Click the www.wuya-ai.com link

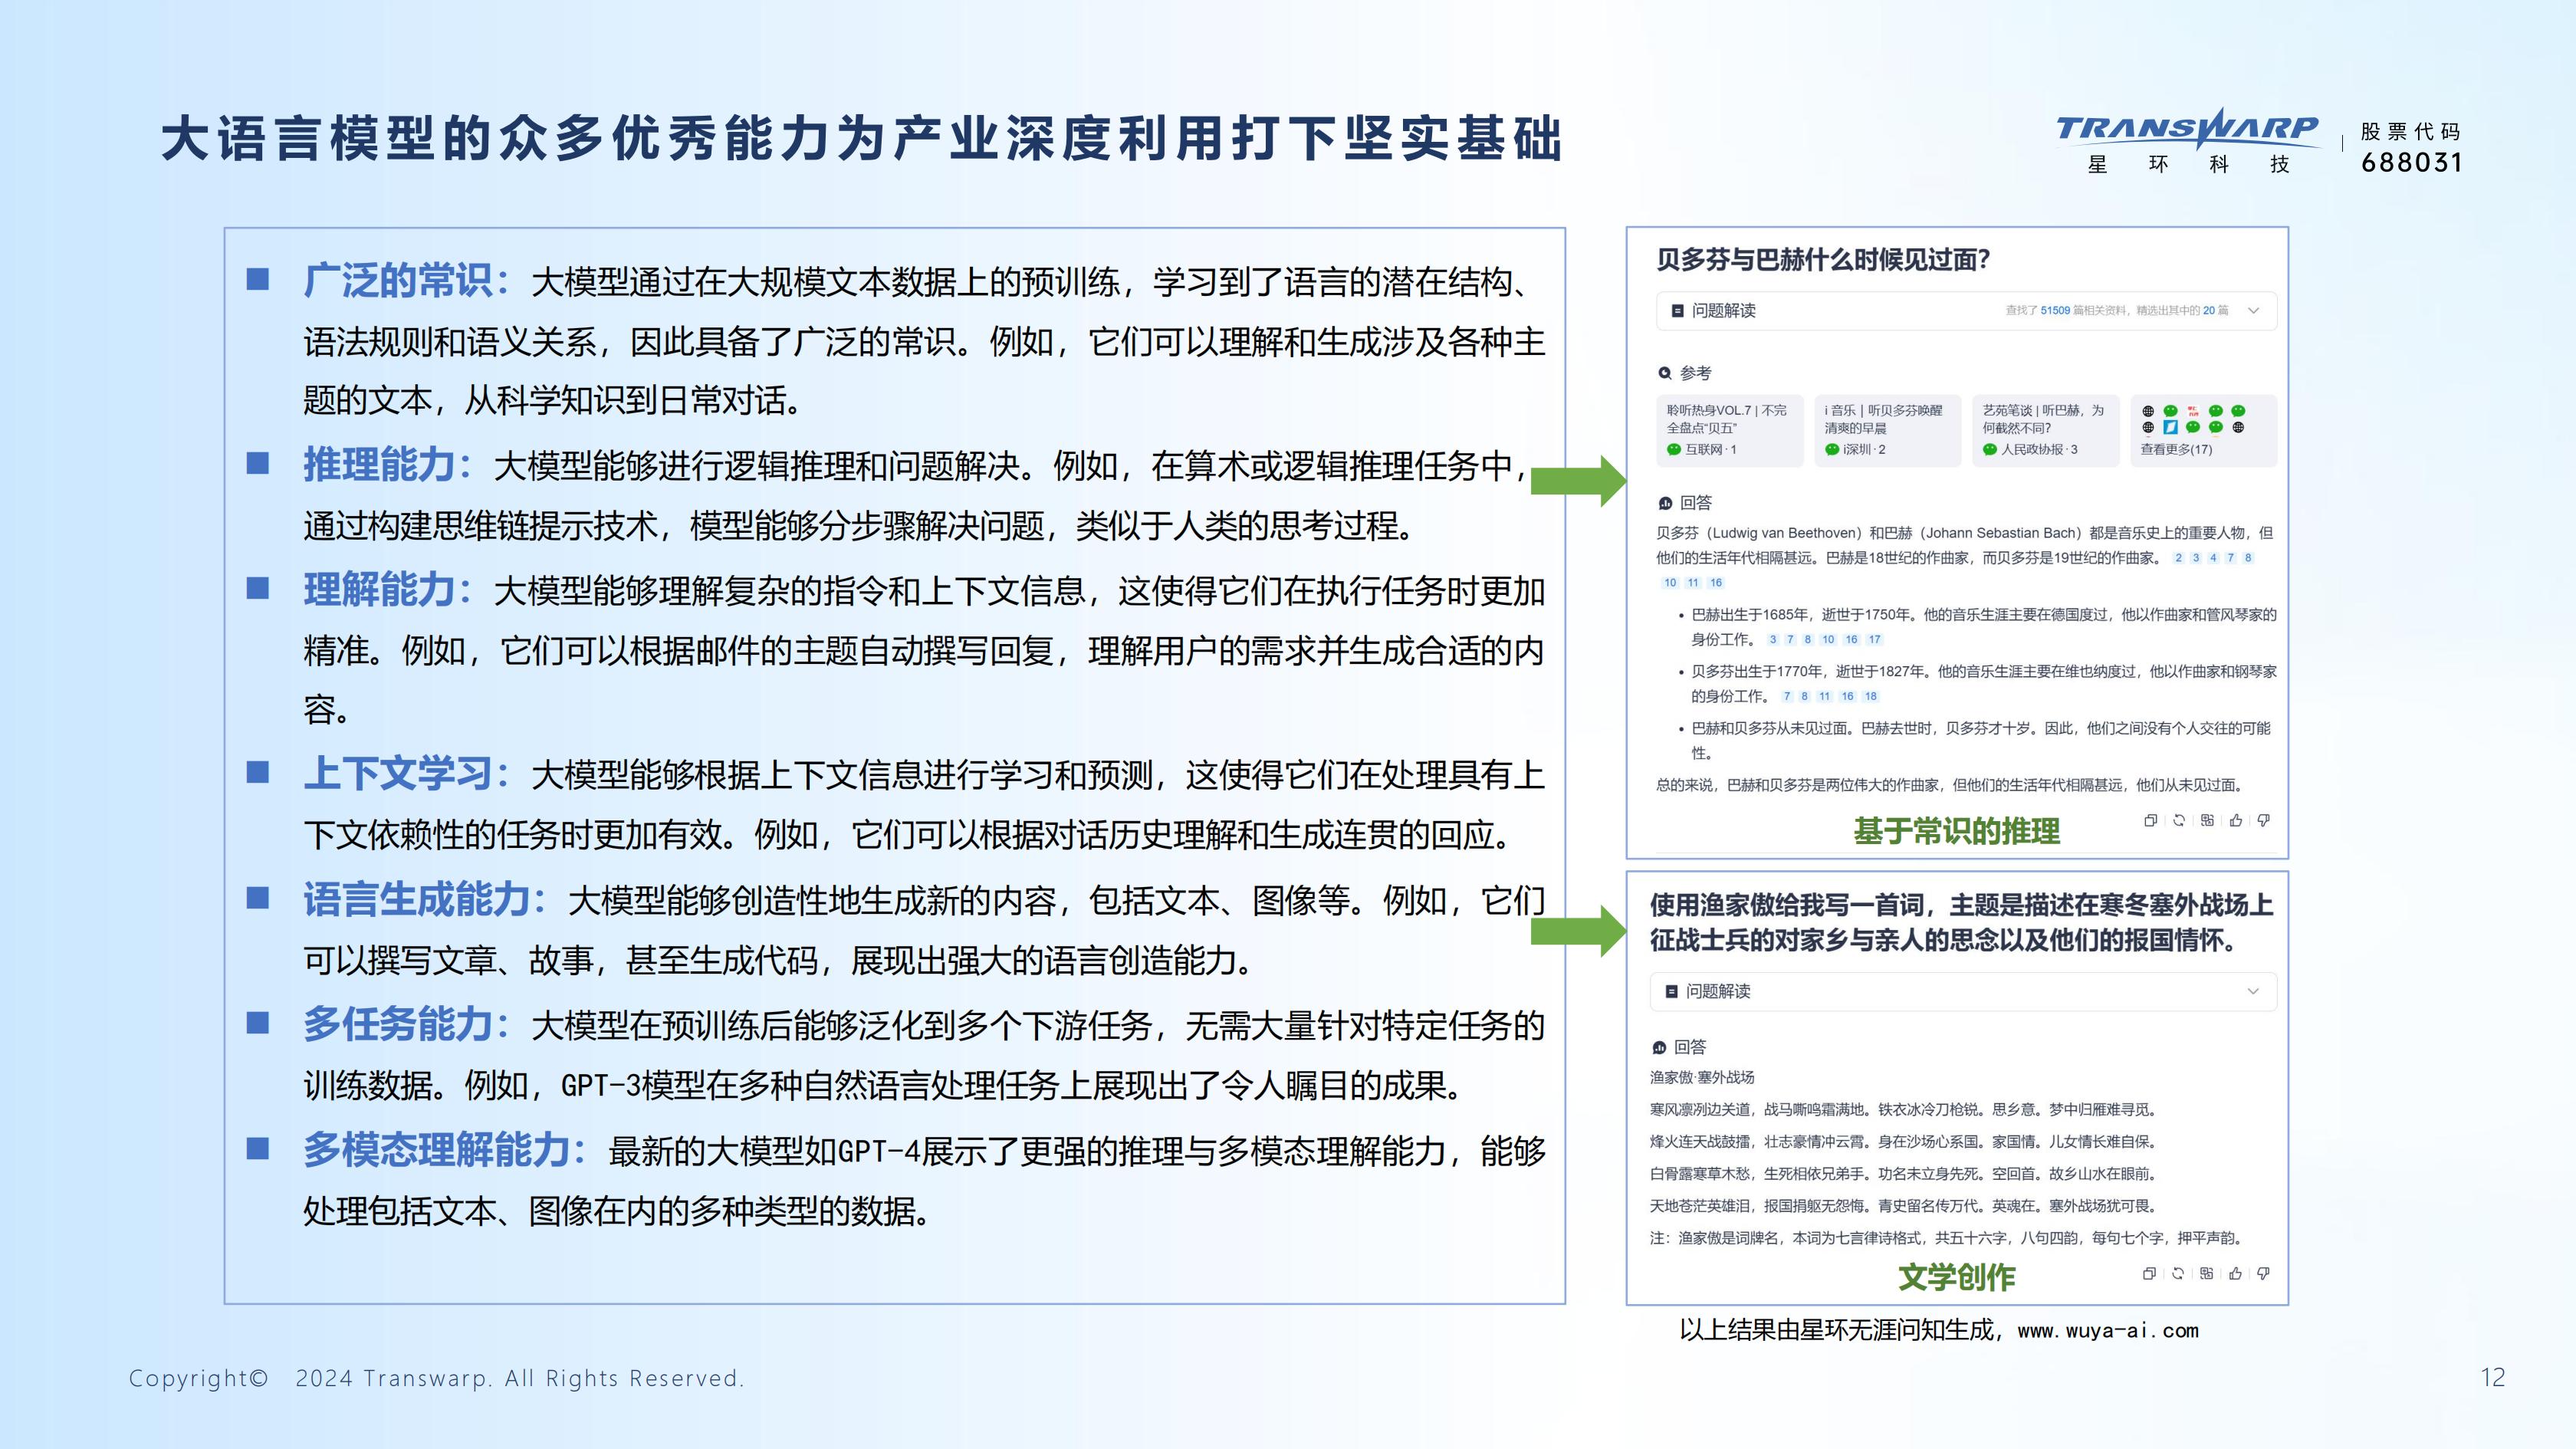pos(2108,1331)
